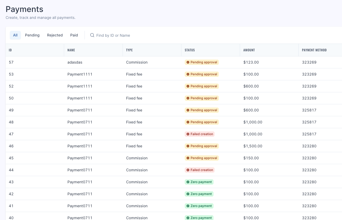
Task: Click ID 57 cell
Action: point(11,62)
